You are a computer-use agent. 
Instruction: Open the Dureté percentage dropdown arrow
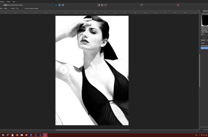[22, 8]
